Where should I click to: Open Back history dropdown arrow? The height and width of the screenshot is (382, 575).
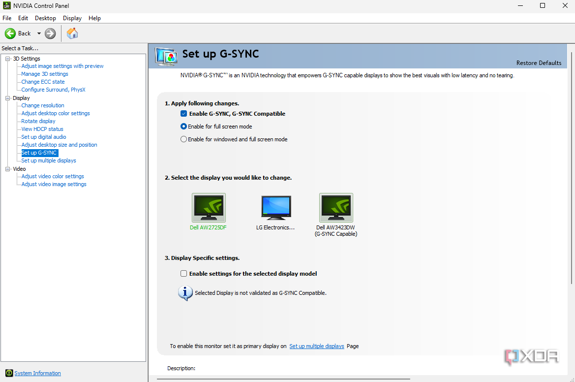click(39, 33)
